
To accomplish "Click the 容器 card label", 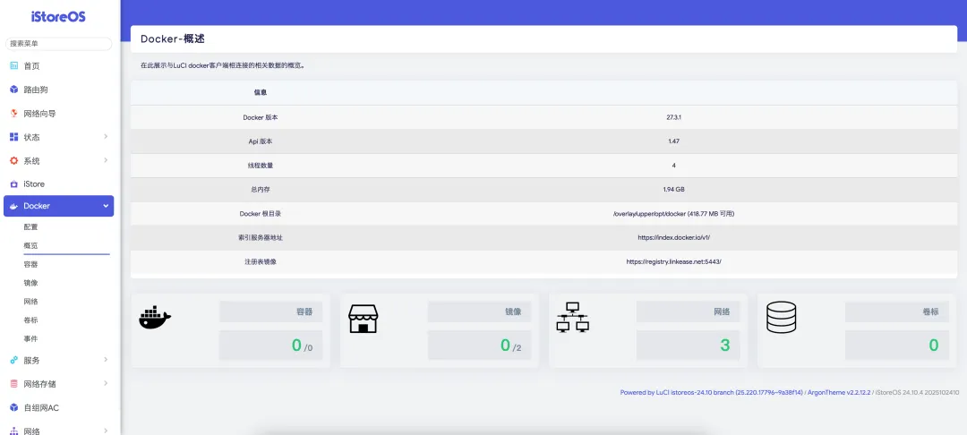I will pos(304,311).
